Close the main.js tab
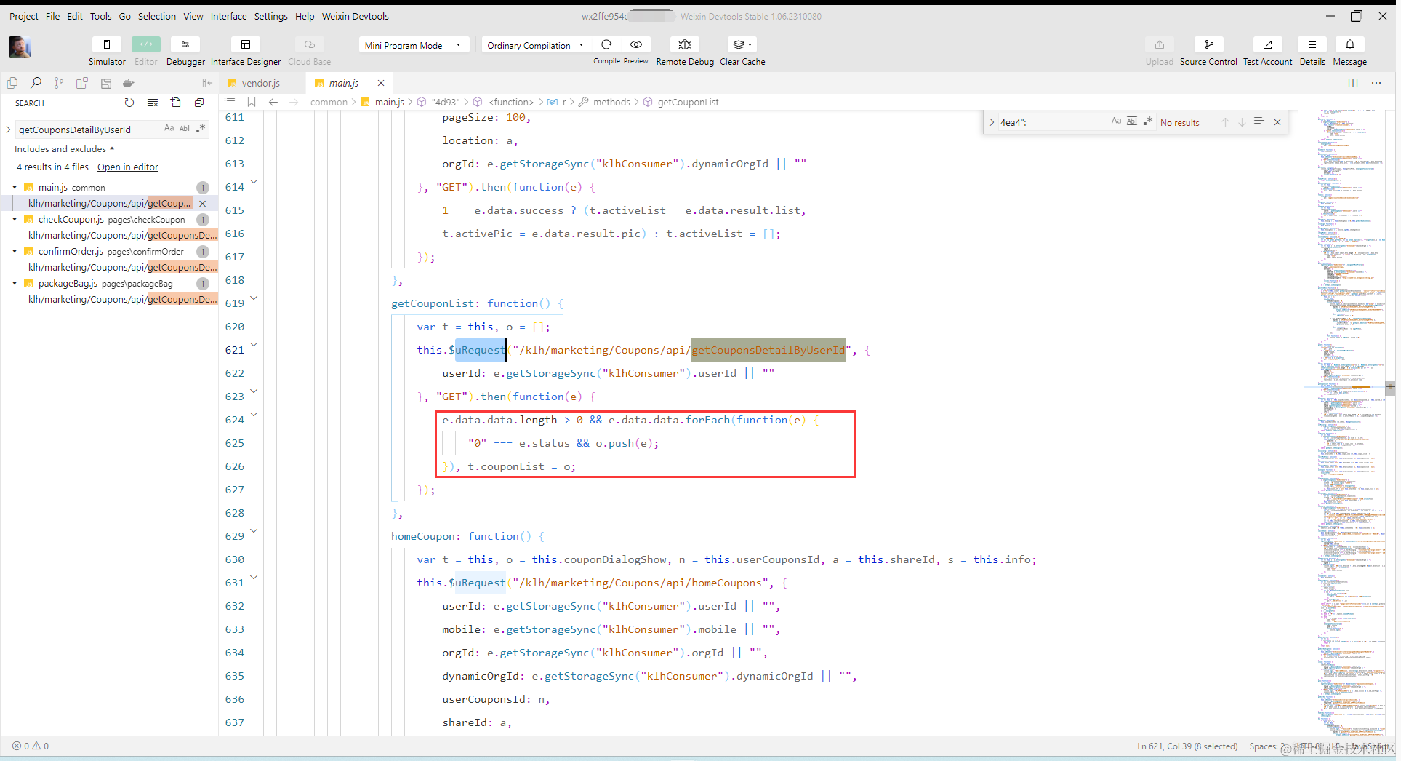The image size is (1401, 761). point(381,83)
